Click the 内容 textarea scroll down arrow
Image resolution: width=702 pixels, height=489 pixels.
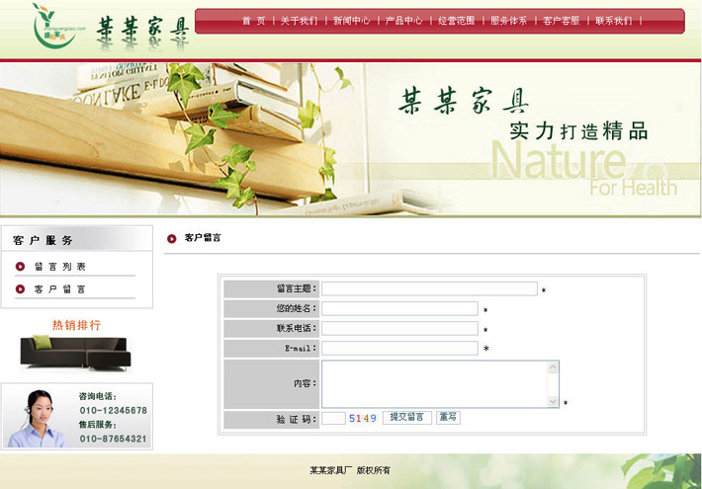tap(554, 401)
